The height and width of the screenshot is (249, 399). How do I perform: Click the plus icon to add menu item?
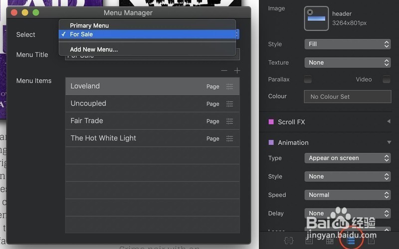(x=237, y=71)
